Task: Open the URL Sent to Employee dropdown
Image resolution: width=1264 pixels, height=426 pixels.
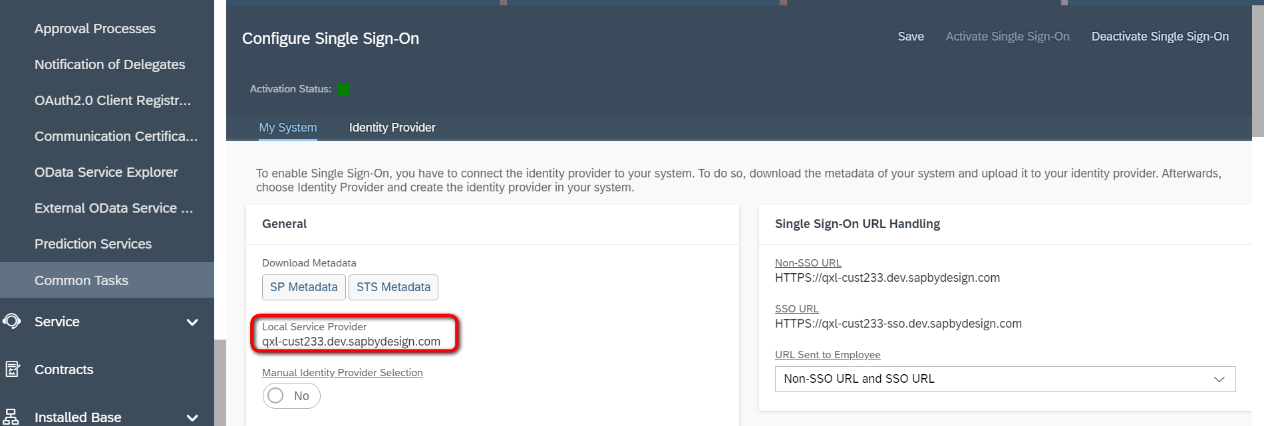Action: (x=1005, y=379)
